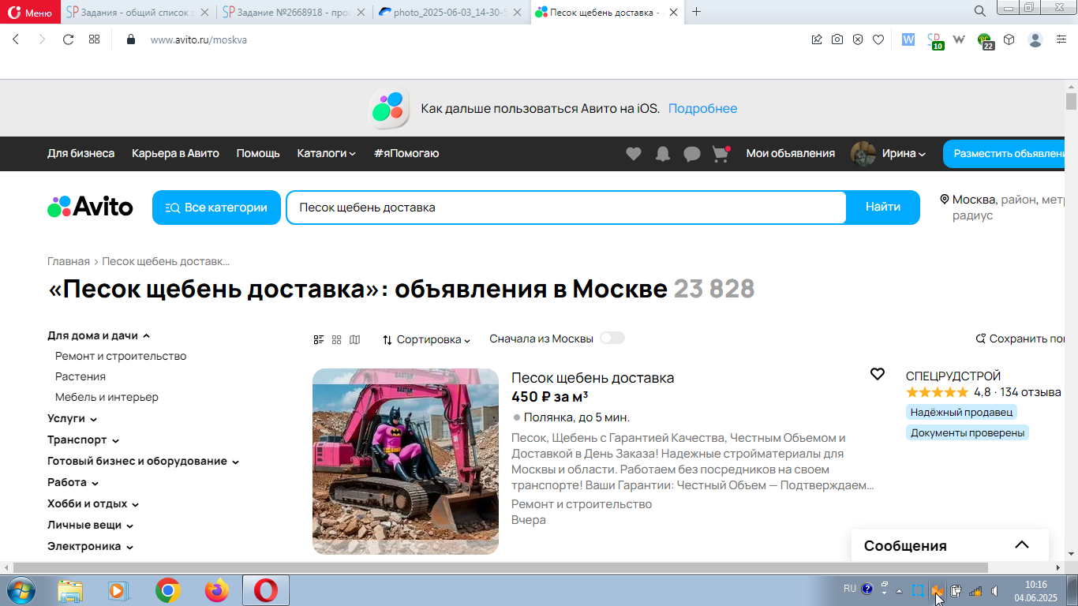
Task: Open Мои объявления link
Action: (791, 153)
